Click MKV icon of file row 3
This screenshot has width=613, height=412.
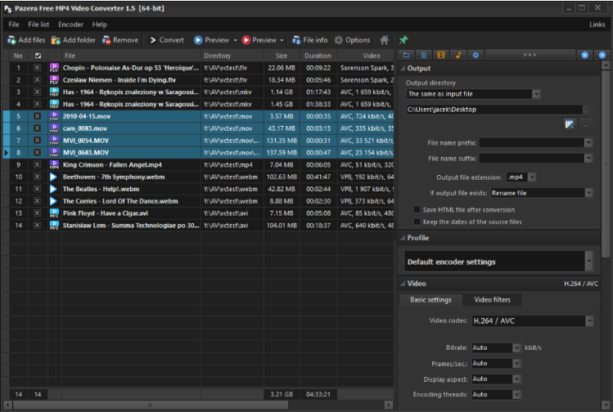point(54,92)
